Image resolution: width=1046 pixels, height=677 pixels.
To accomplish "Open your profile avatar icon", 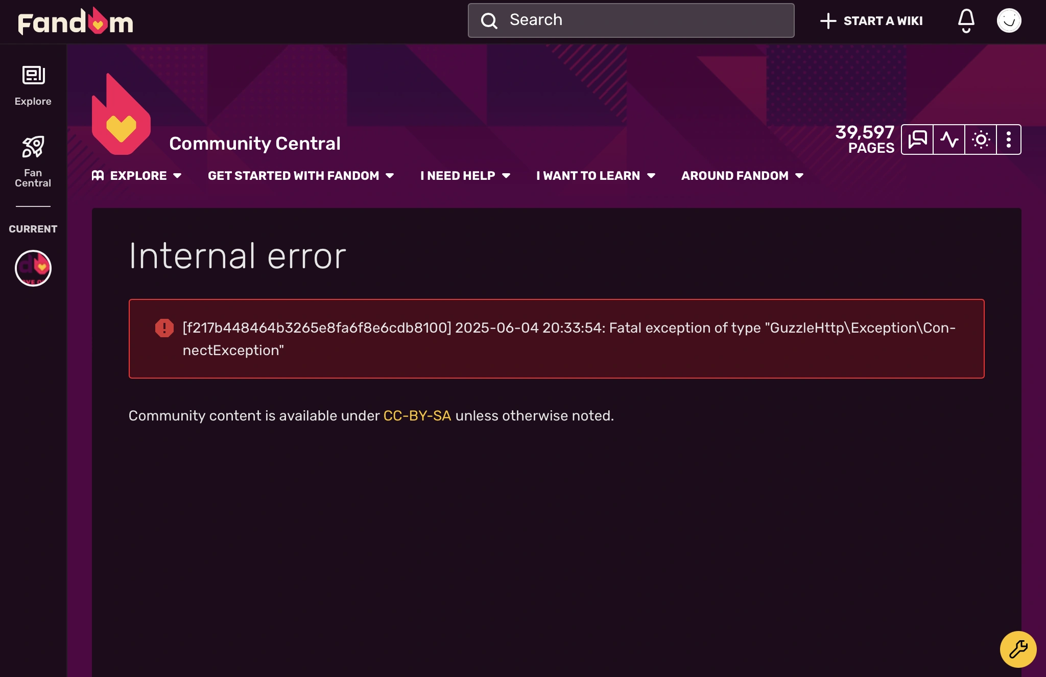I will pos(1010,20).
